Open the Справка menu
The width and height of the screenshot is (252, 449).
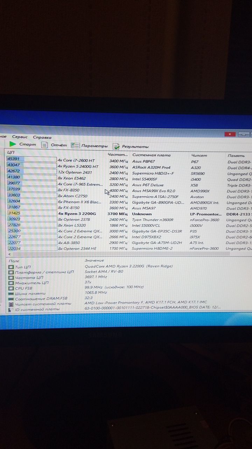coord(42,138)
